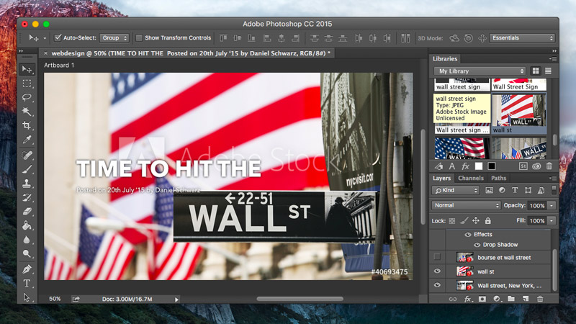Link layers icon in Layers panel

click(453, 299)
